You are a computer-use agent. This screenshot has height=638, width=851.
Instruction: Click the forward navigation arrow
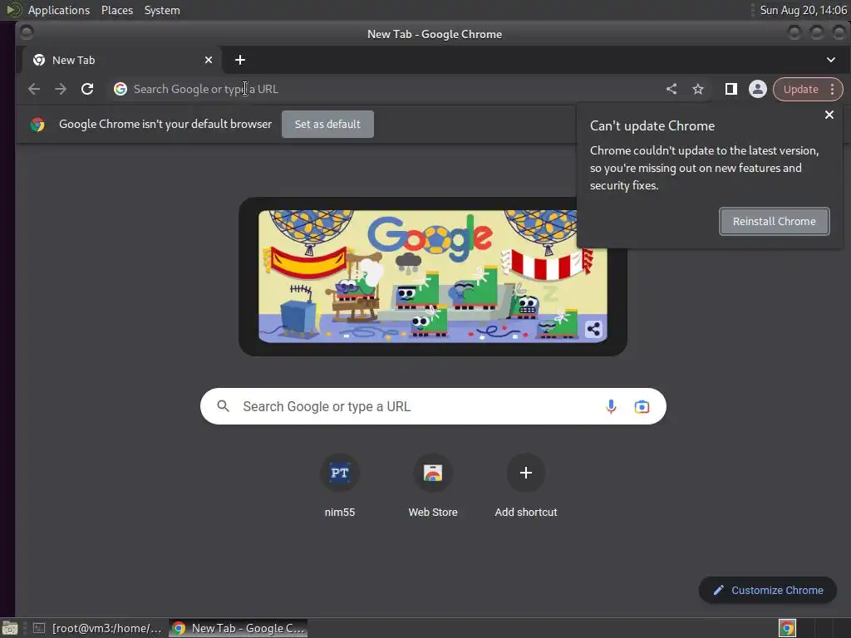[x=60, y=89]
